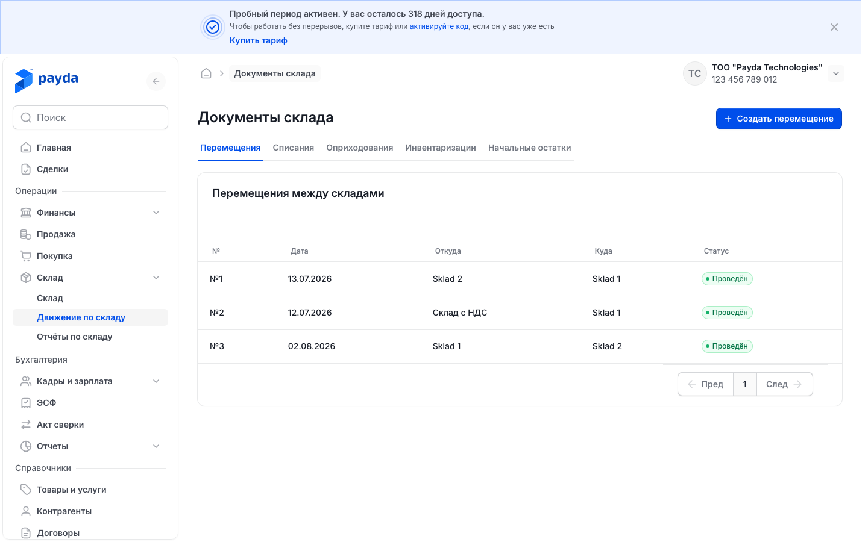Open the company selector dropdown arrow
The height and width of the screenshot is (542, 868).
click(836, 73)
